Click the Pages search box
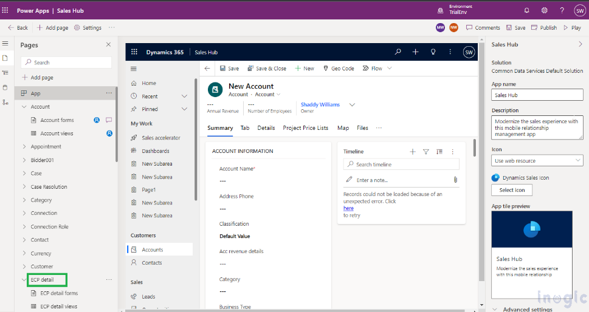The width and height of the screenshot is (589, 312). [x=66, y=63]
